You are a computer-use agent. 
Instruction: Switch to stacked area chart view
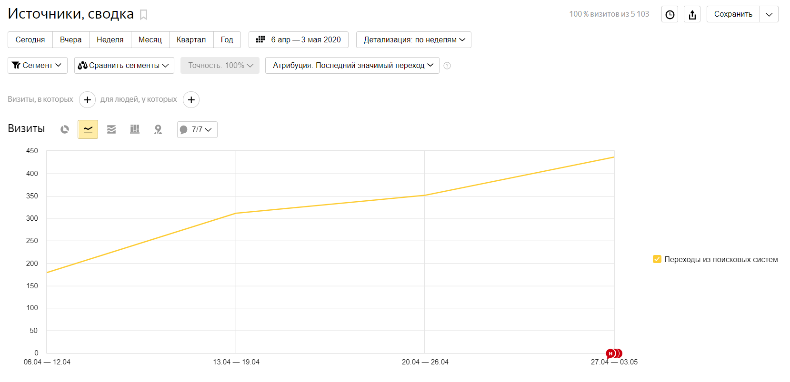111,129
